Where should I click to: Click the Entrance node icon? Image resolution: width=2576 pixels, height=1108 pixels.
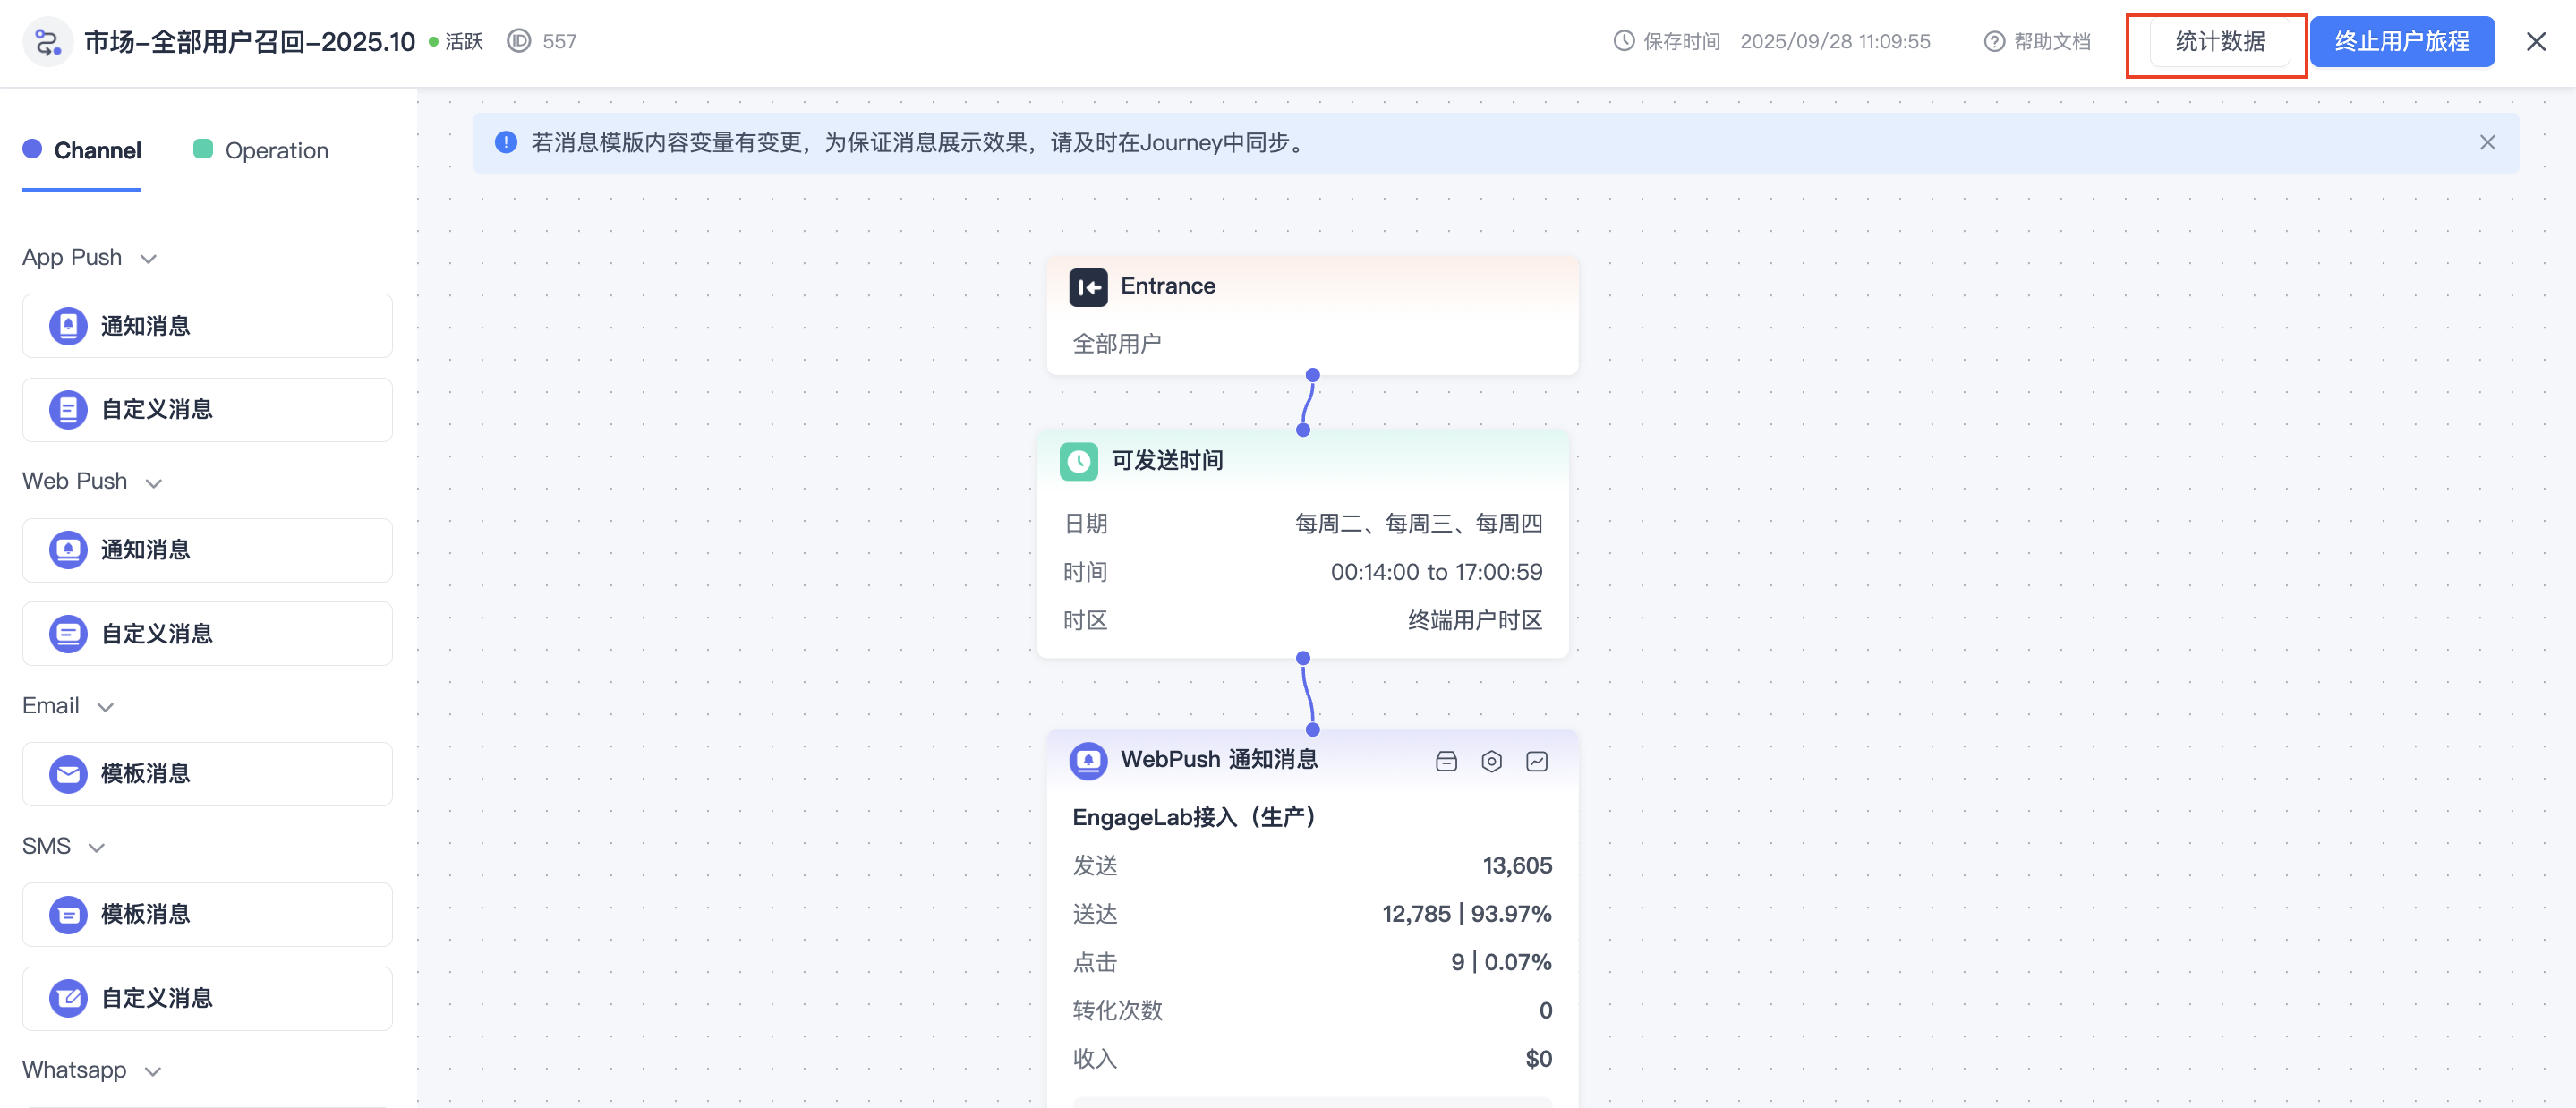pyautogui.click(x=1088, y=287)
